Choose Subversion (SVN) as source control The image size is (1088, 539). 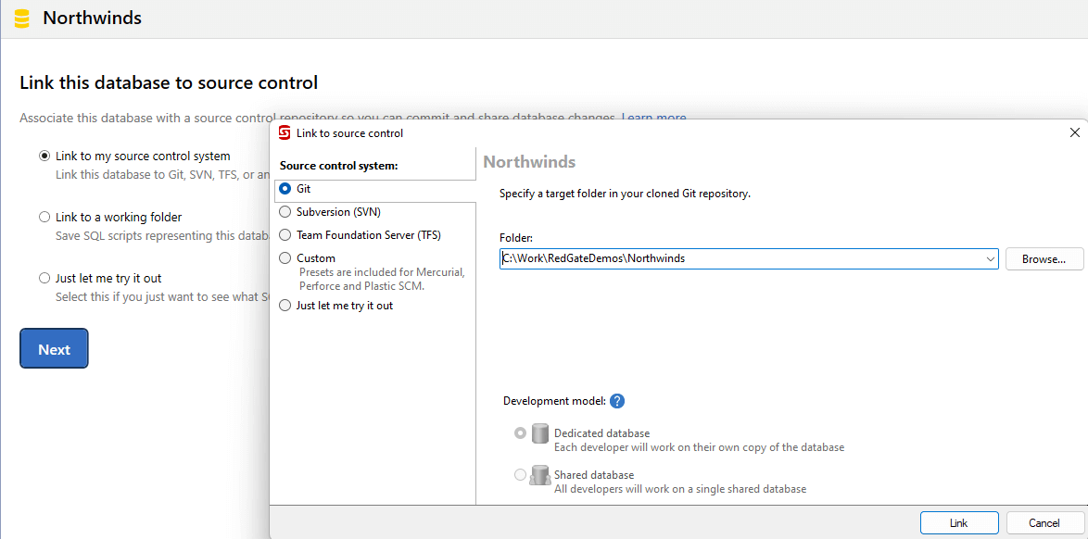tap(285, 212)
